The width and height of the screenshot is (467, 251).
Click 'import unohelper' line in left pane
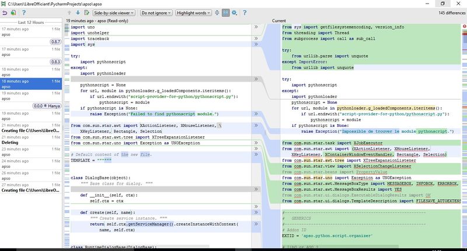(90, 33)
